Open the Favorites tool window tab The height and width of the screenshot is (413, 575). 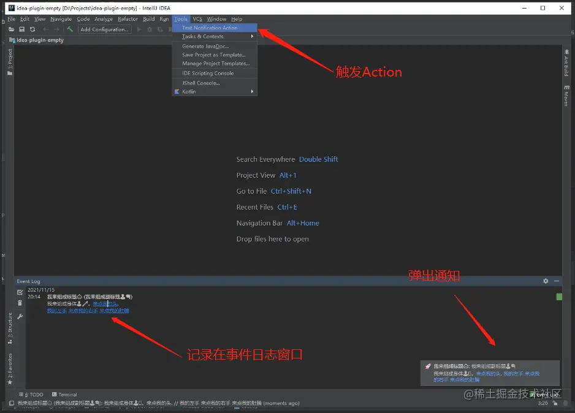(10, 369)
